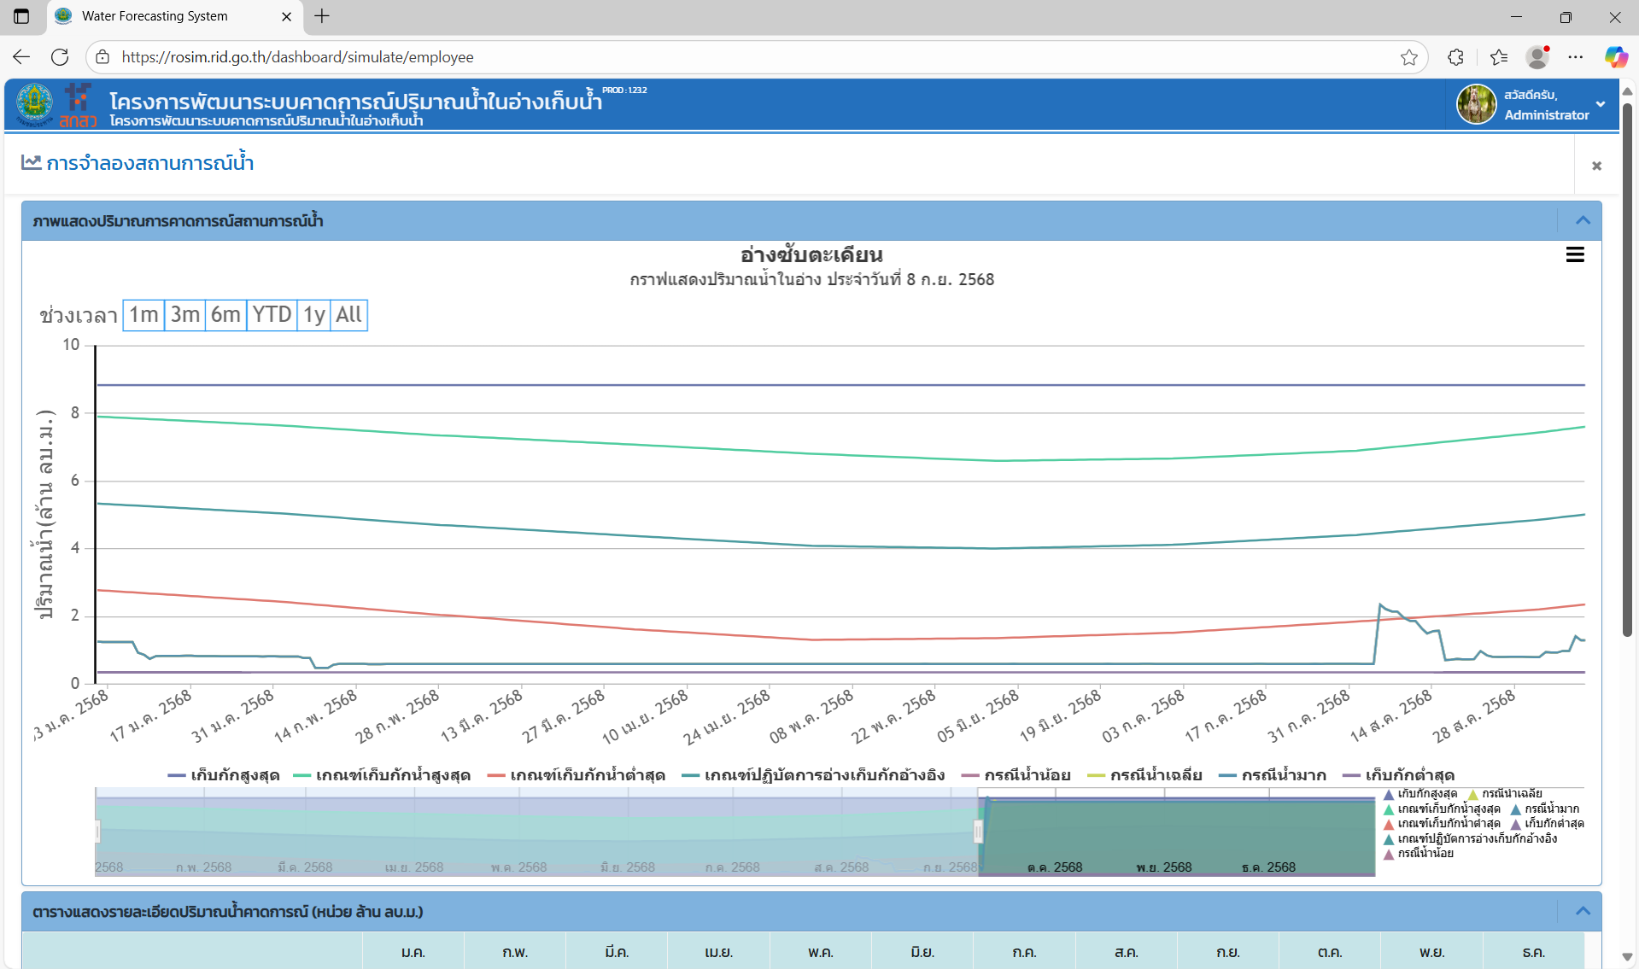Collapse the forecast chart panel

click(1583, 221)
